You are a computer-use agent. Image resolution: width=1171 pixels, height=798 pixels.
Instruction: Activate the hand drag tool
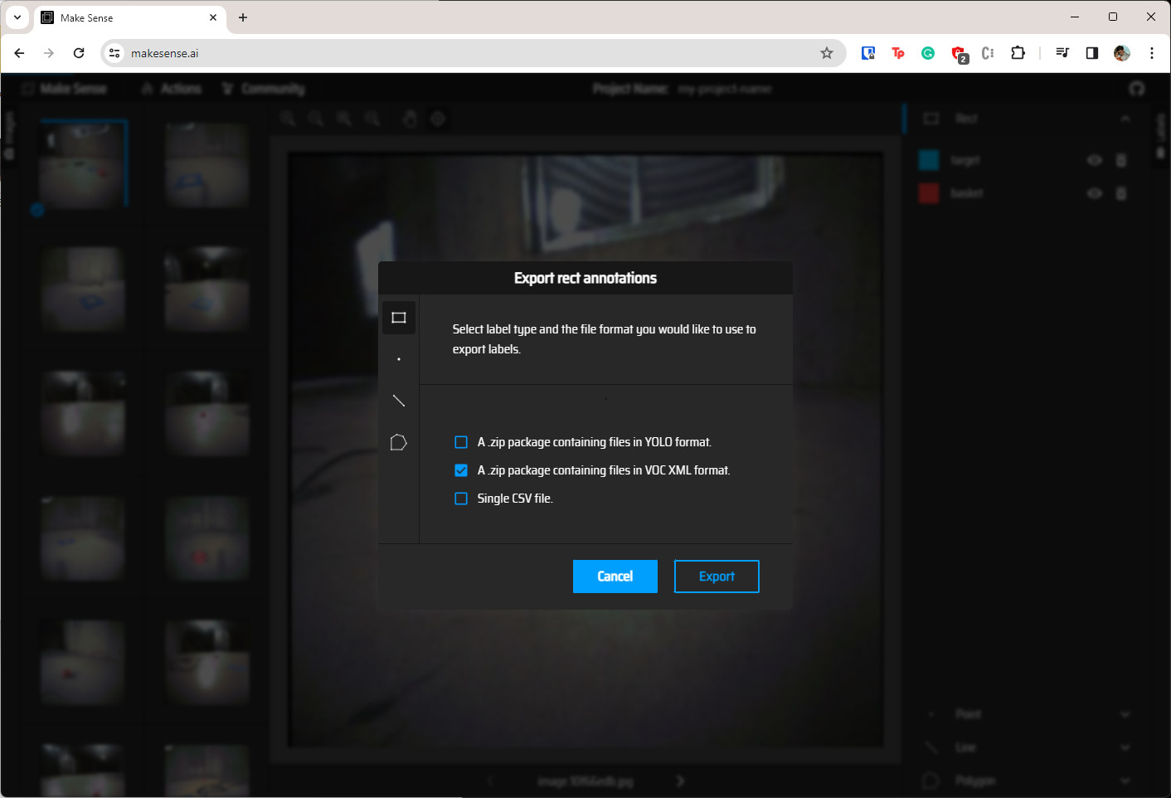(x=410, y=119)
